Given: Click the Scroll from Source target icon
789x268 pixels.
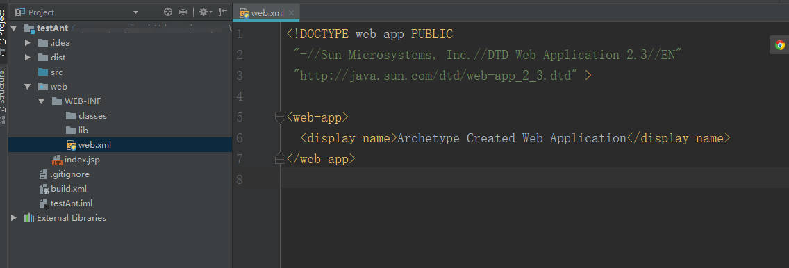Looking at the screenshot, I should (168, 12).
